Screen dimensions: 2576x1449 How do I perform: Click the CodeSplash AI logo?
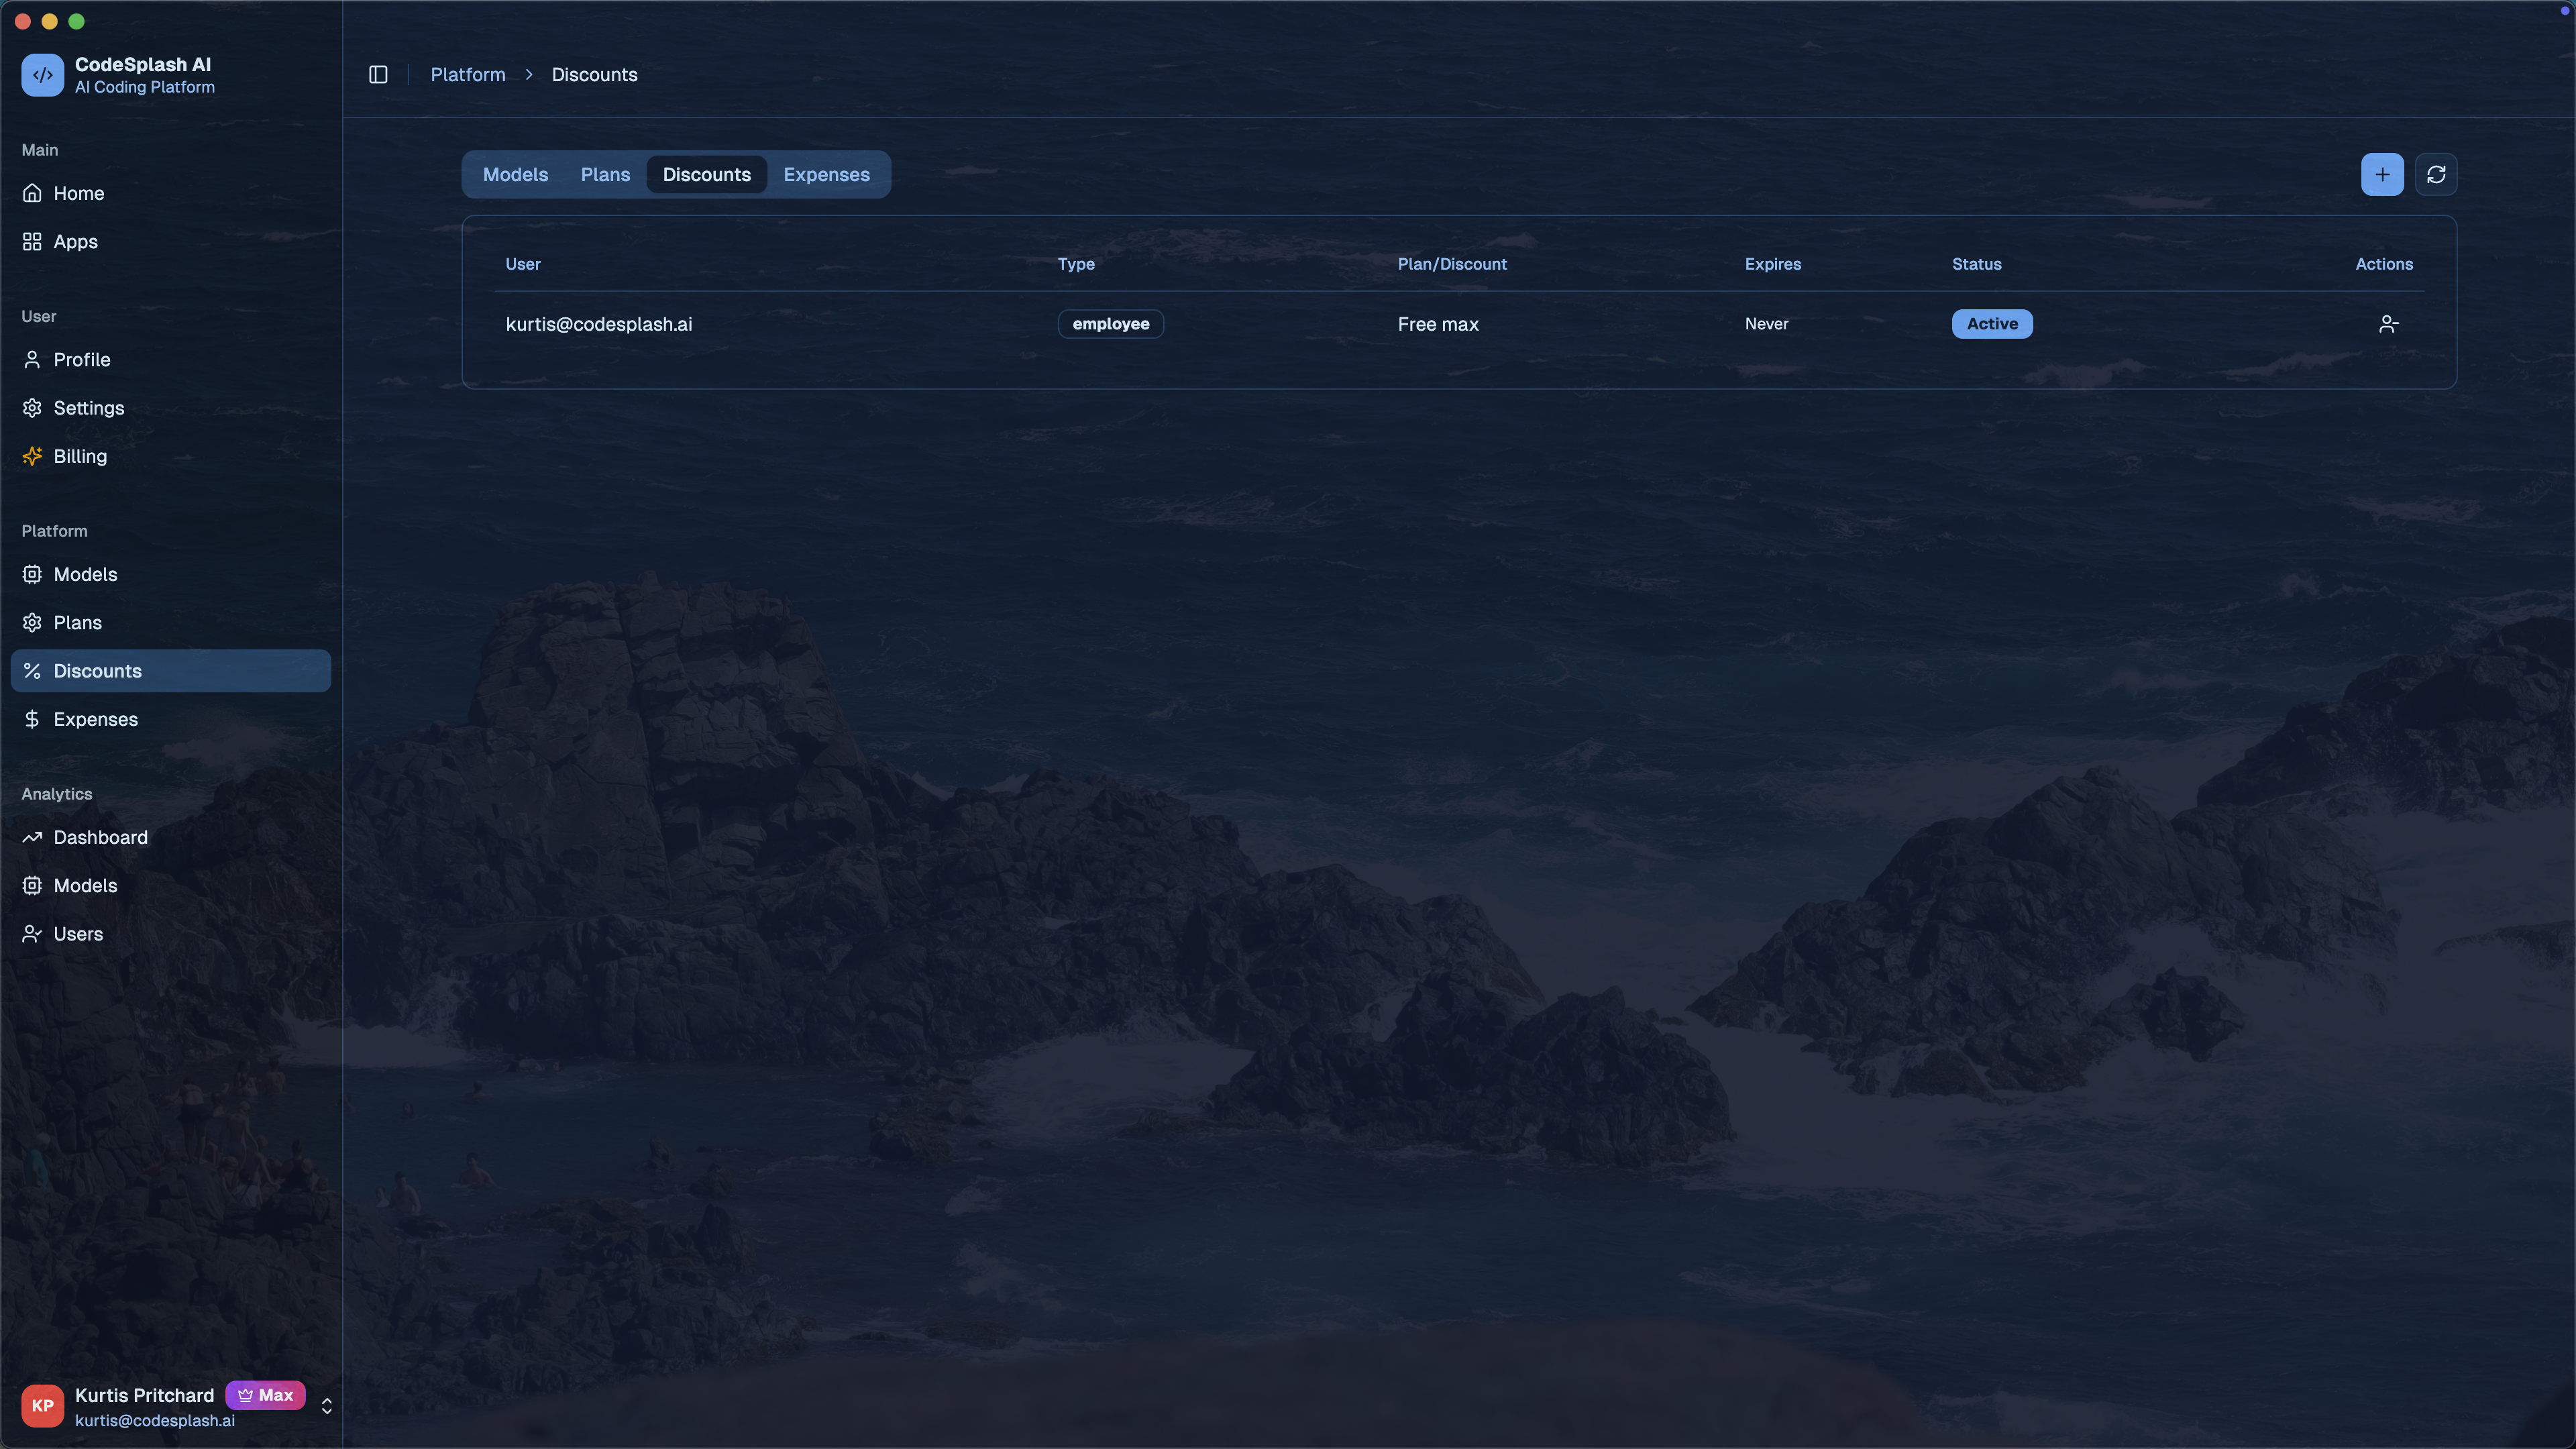tap(43, 75)
